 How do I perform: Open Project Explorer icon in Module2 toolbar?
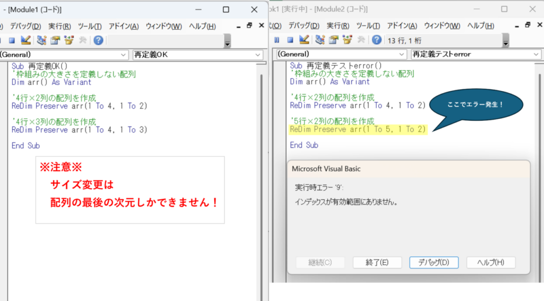(320, 40)
